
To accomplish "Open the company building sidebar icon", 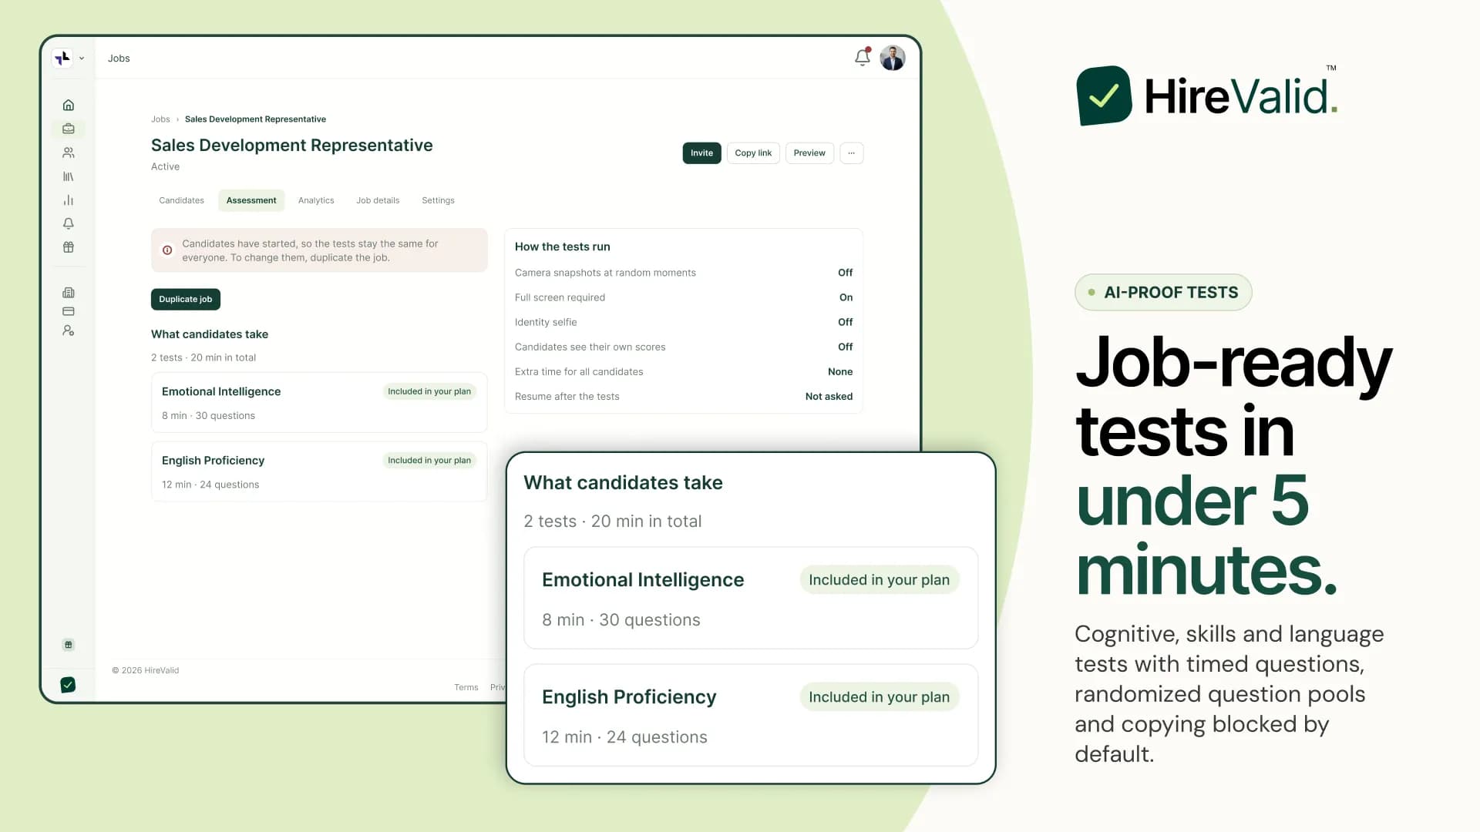I will pos(69,293).
